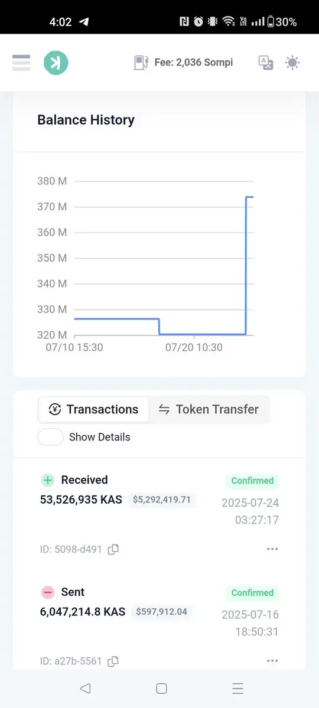Toggle the Show Details switch
319x708 pixels.
pyautogui.click(x=50, y=437)
